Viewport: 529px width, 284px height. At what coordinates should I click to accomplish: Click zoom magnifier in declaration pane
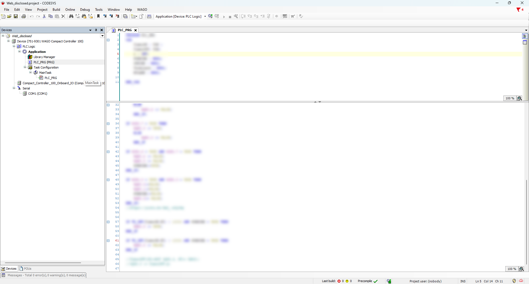click(520, 98)
